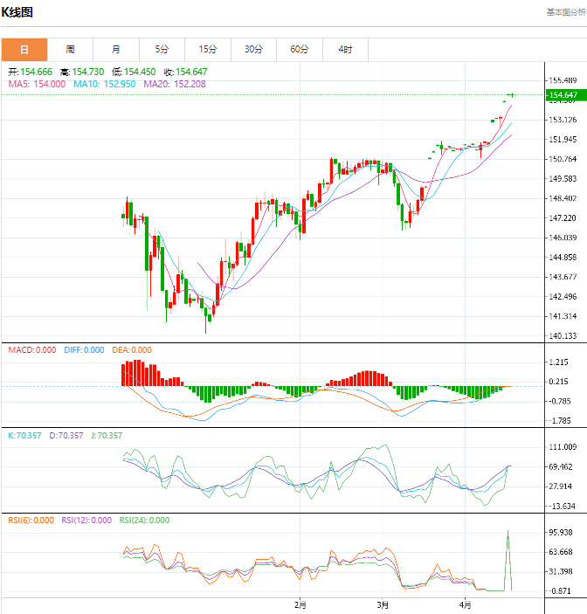Select the 60分 timeframe tab

coord(300,50)
